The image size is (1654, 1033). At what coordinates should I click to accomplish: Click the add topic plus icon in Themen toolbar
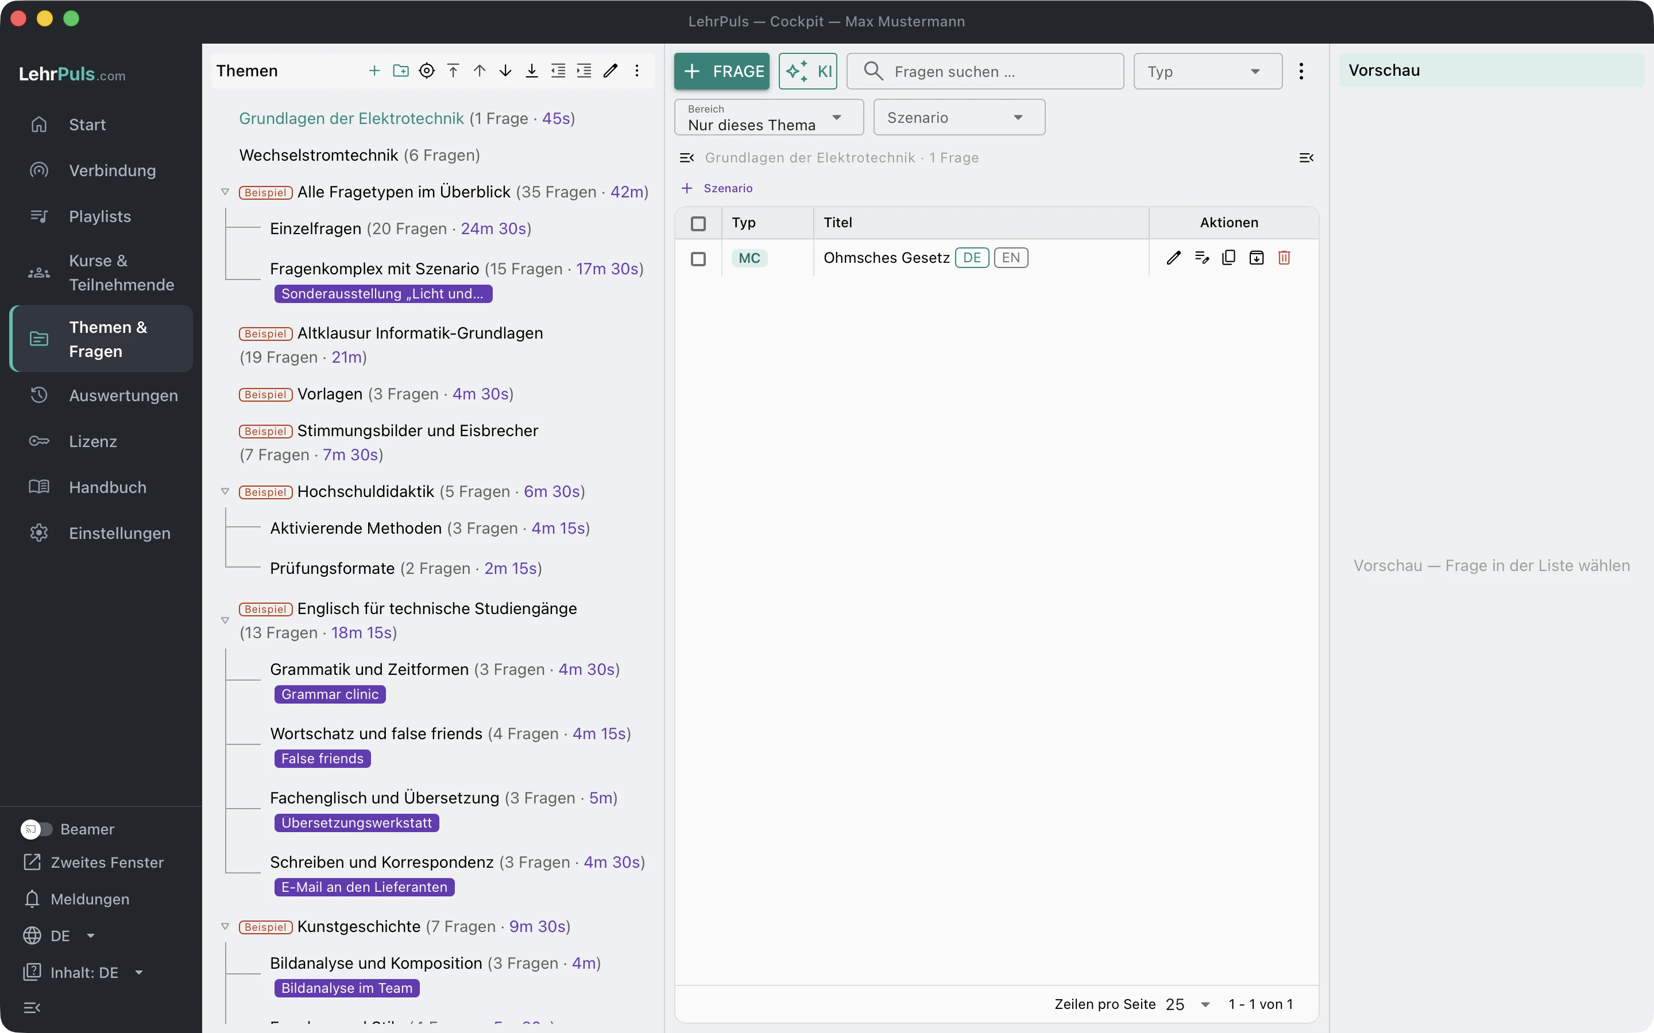(374, 71)
